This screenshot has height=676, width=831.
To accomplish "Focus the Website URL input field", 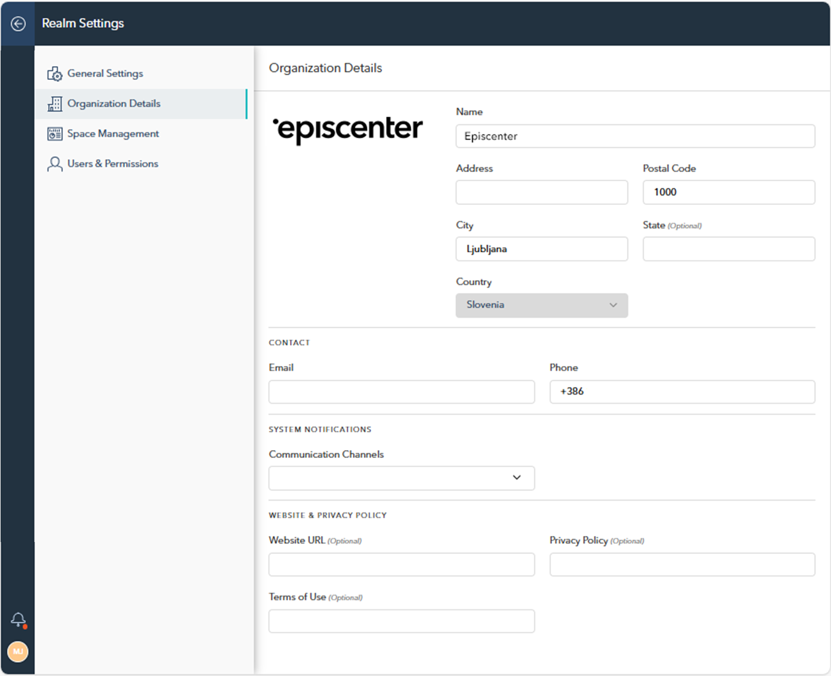I will point(402,565).
